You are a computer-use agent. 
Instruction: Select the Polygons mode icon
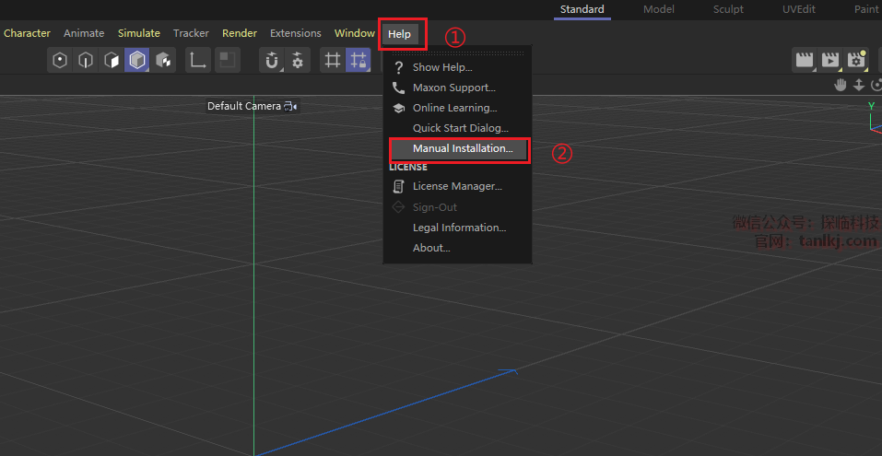tap(112, 61)
